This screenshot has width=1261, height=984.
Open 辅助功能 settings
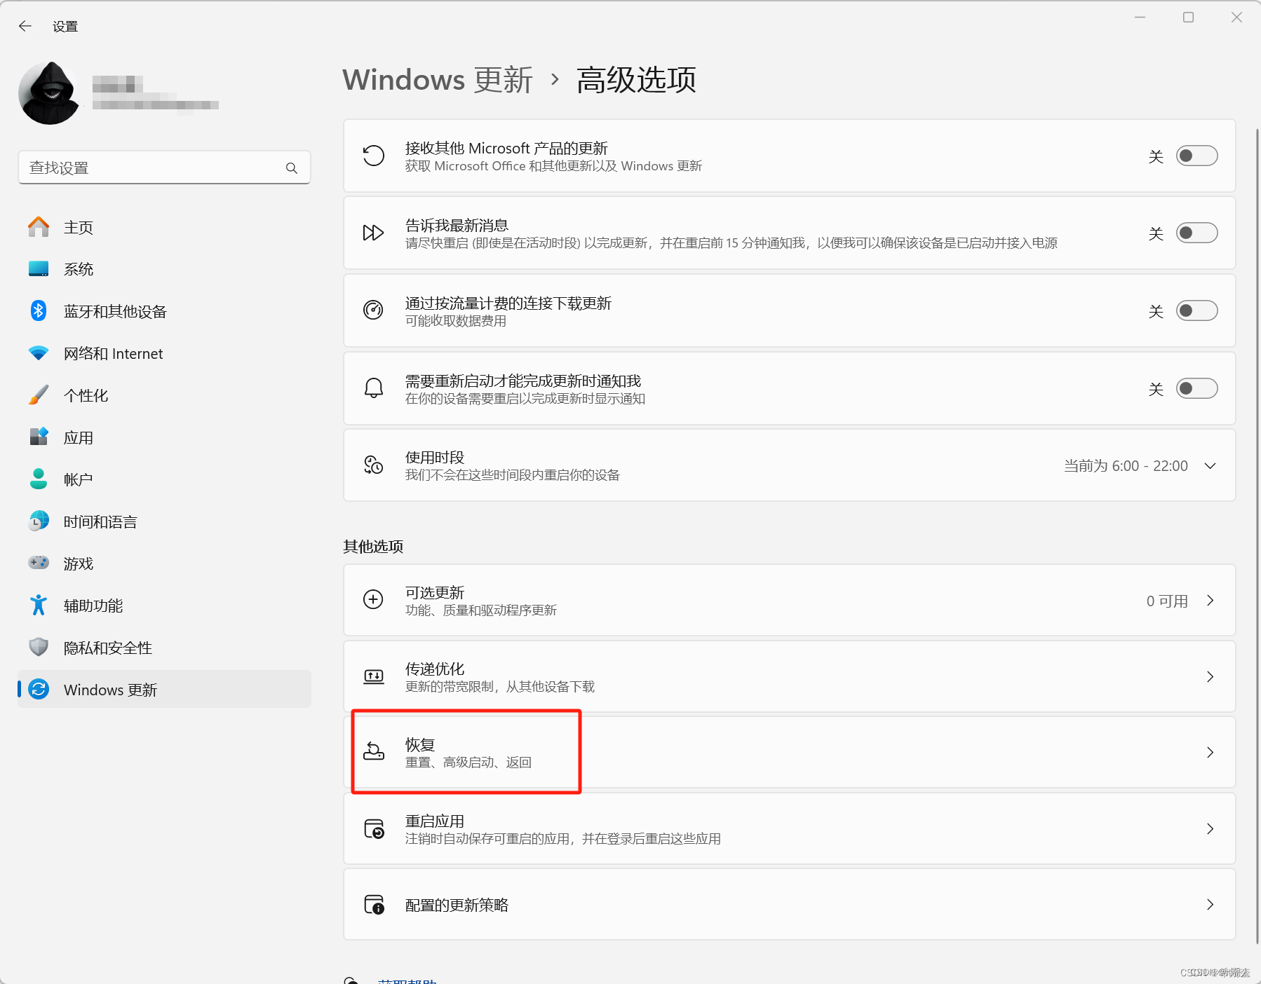[x=164, y=606]
